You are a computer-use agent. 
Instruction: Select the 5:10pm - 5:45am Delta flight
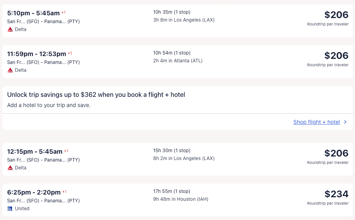click(34, 13)
